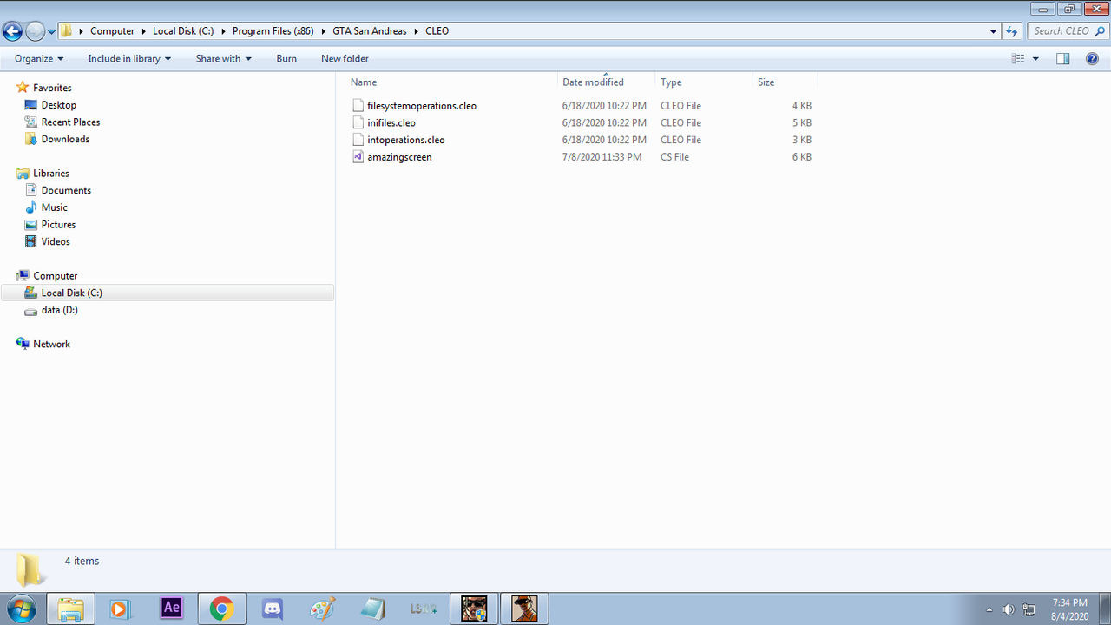The height and width of the screenshot is (625, 1111).
Task: Navigate to GTA San Andreas breadcrumb
Action: click(370, 31)
